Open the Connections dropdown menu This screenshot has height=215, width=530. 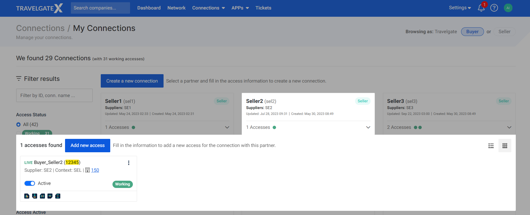pyautogui.click(x=208, y=8)
